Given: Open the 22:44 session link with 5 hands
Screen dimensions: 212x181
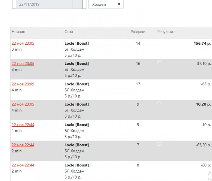Looking at the screenshot, I should click(23, 125).
